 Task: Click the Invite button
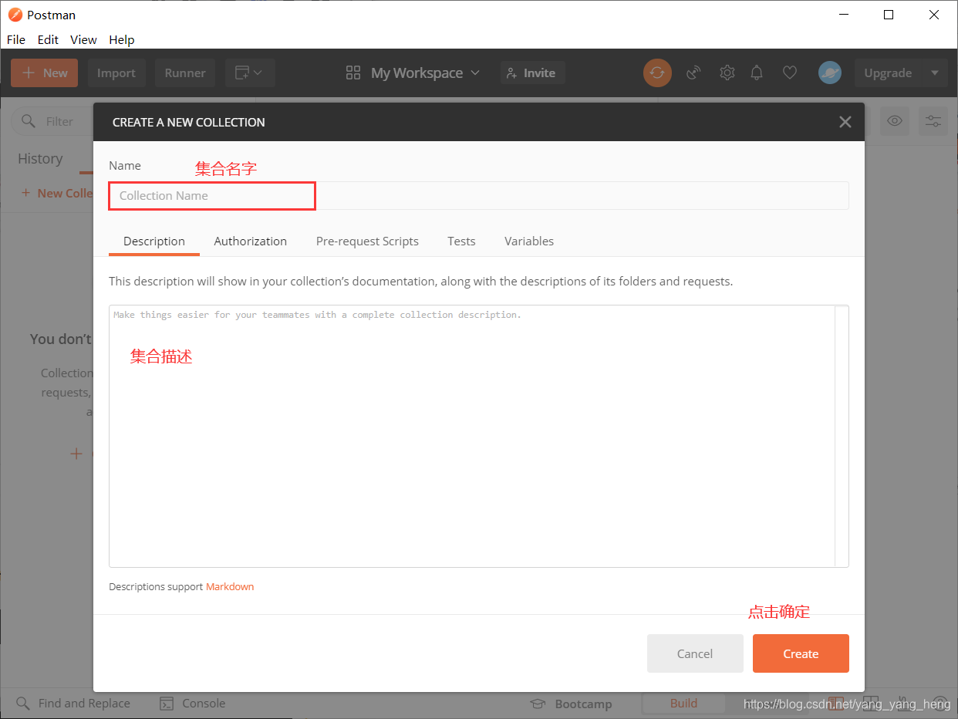click(532, 73)
